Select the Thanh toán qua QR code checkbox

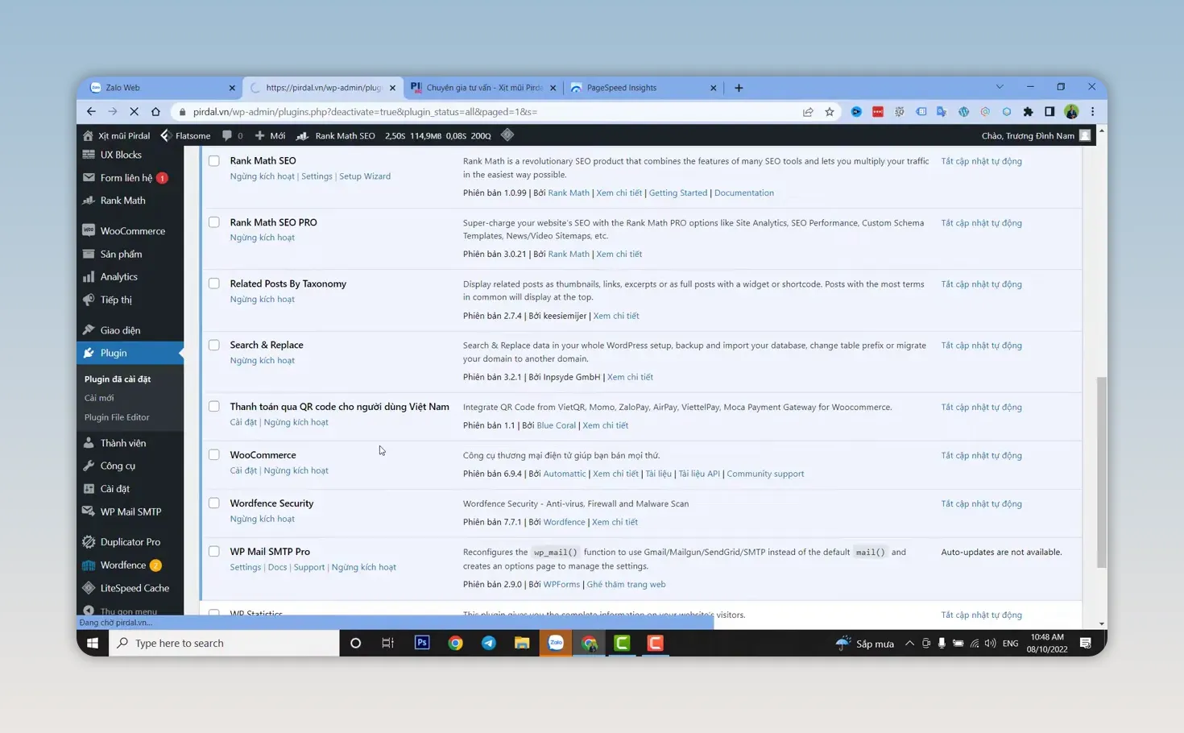214,407
